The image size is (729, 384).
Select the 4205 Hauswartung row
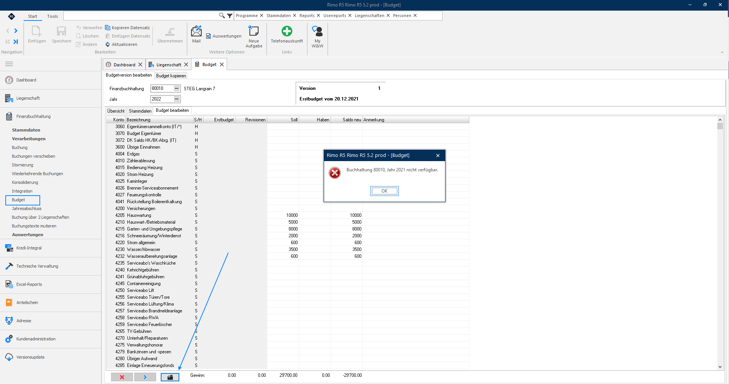[x=288, y=215]
